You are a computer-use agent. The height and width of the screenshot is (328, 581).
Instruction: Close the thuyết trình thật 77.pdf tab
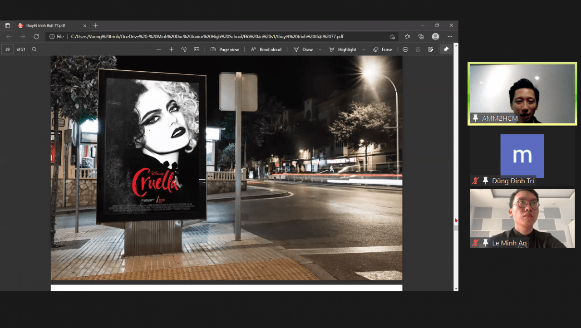click(x=85, y=25)
